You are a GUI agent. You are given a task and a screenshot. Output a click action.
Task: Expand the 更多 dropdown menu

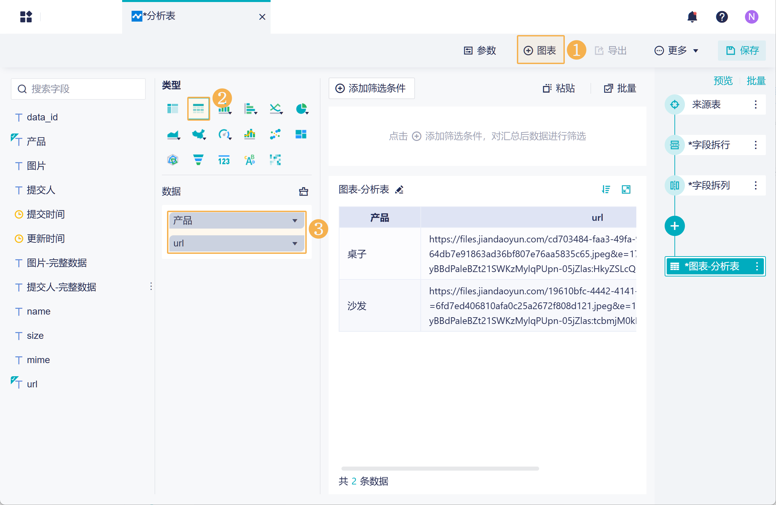pos(677,51)
